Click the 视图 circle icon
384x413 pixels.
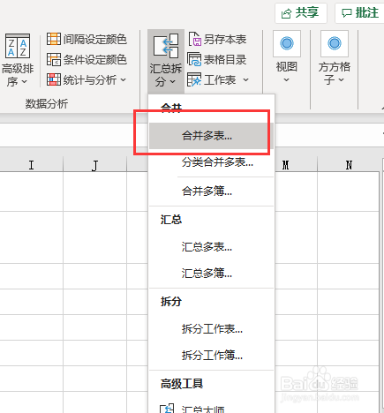point(287,43)
